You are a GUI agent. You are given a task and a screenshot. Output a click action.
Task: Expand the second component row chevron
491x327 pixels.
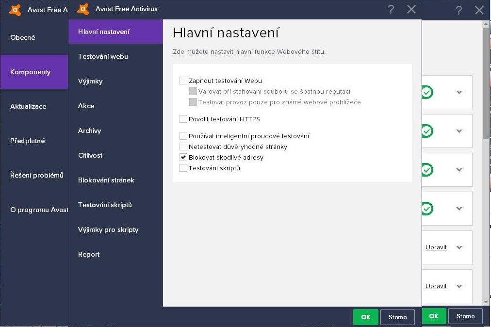[459, 131]
